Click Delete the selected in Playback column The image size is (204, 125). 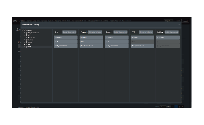coord(95,32)
